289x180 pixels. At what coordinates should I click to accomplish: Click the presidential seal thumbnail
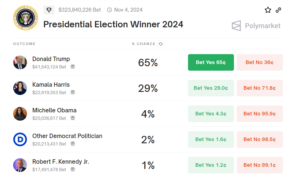click(26, 18)
